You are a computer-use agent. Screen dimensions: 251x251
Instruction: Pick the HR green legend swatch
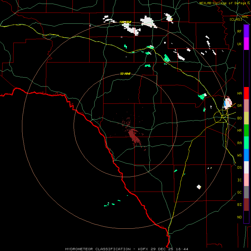(x=246, y=130)
